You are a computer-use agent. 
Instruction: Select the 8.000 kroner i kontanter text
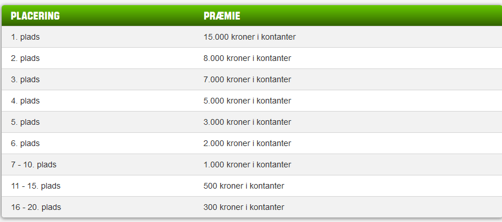(x=247, y=59)
